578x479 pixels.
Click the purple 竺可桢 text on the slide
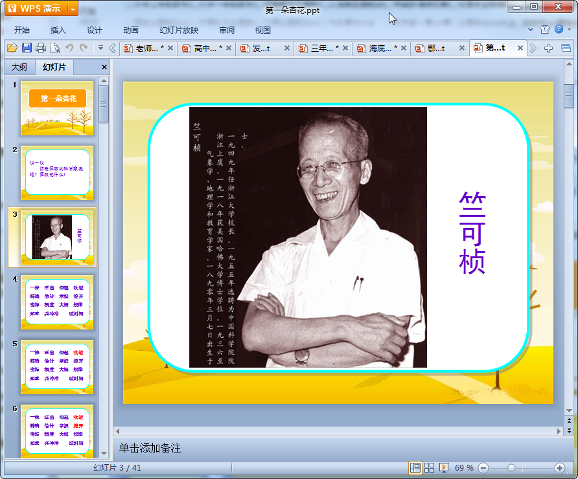click(x=472, y=232)
